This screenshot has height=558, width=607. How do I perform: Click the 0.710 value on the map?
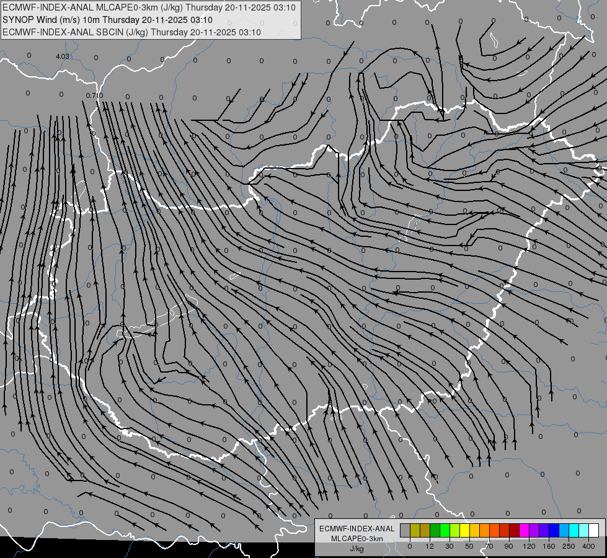click(94, 95)
